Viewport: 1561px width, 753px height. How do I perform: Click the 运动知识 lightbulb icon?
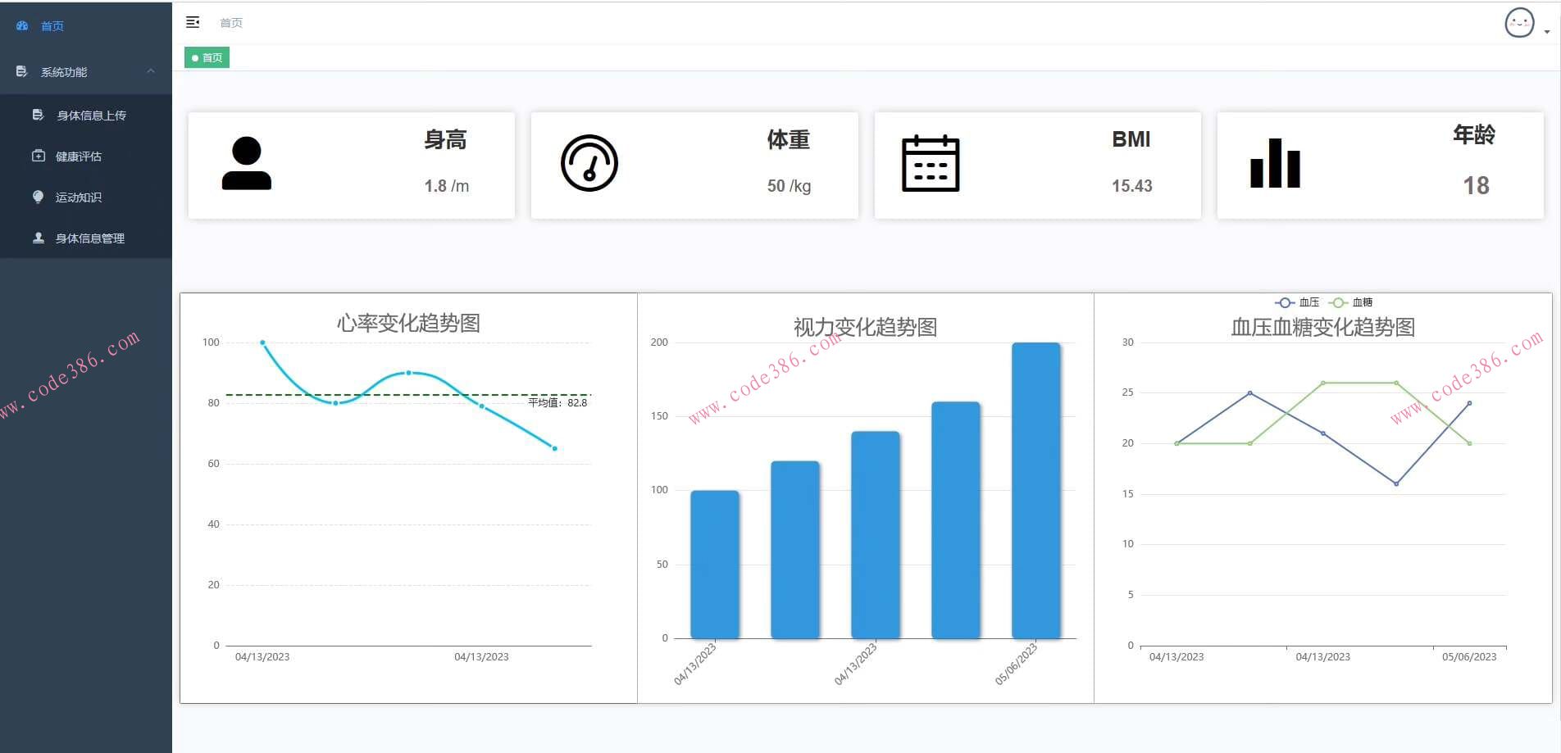tap(38, 197)
